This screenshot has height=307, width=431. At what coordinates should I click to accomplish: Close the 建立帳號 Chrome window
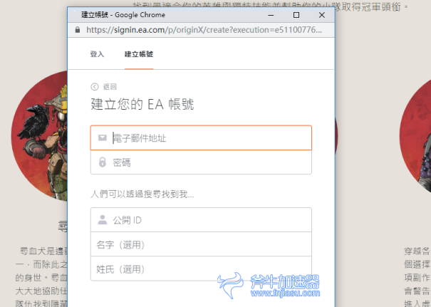321,15
